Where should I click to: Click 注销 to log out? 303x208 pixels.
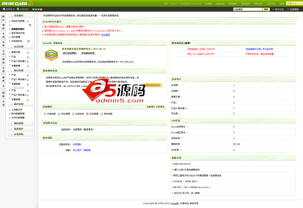click(282, 4)
